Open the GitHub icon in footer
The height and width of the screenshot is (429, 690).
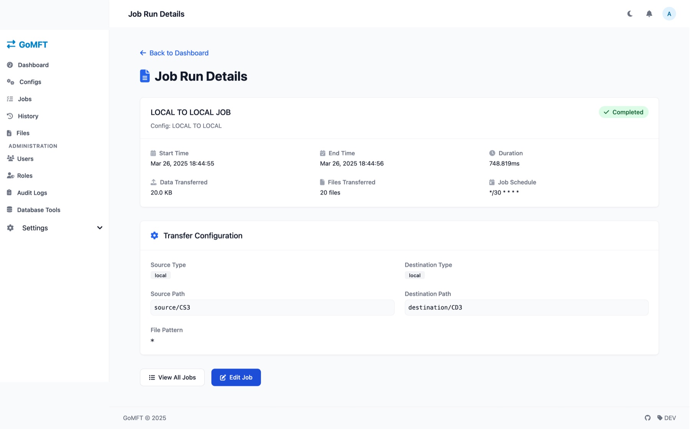pos(647,418)
